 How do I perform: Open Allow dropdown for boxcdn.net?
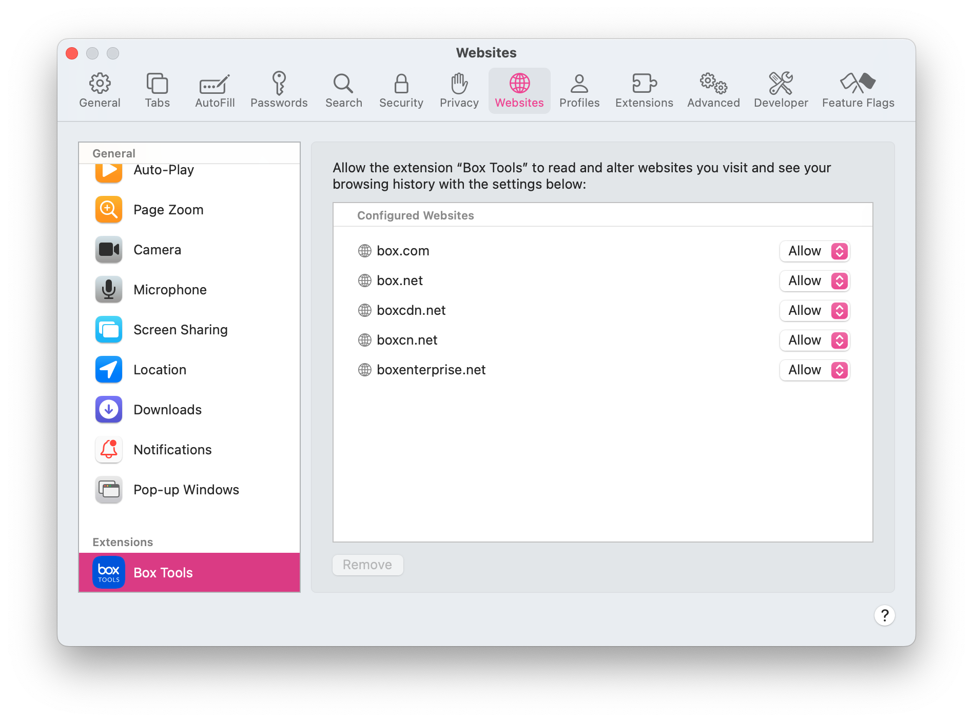point(814,311)
